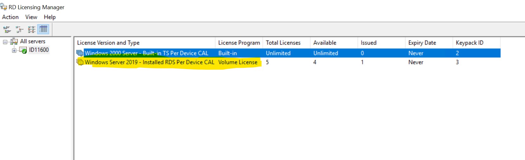
Task: Sort by Expiry Date column header
Action: [429, 43]
